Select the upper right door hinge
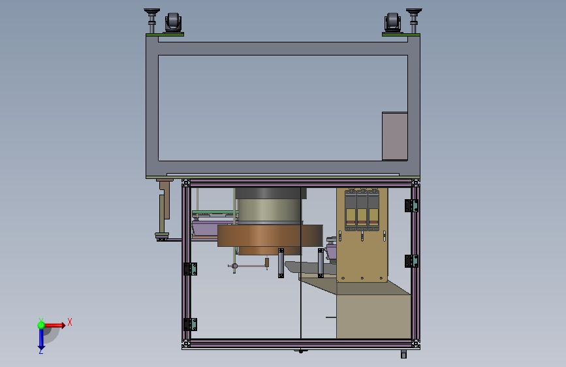Screen dimensions: 566x367 coord(411,206)
